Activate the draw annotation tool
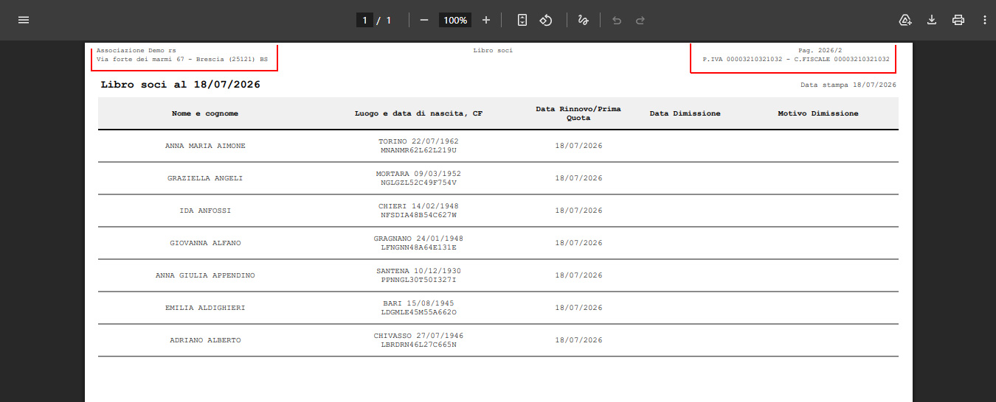This screenshot has width=996, height=402. 583,20
